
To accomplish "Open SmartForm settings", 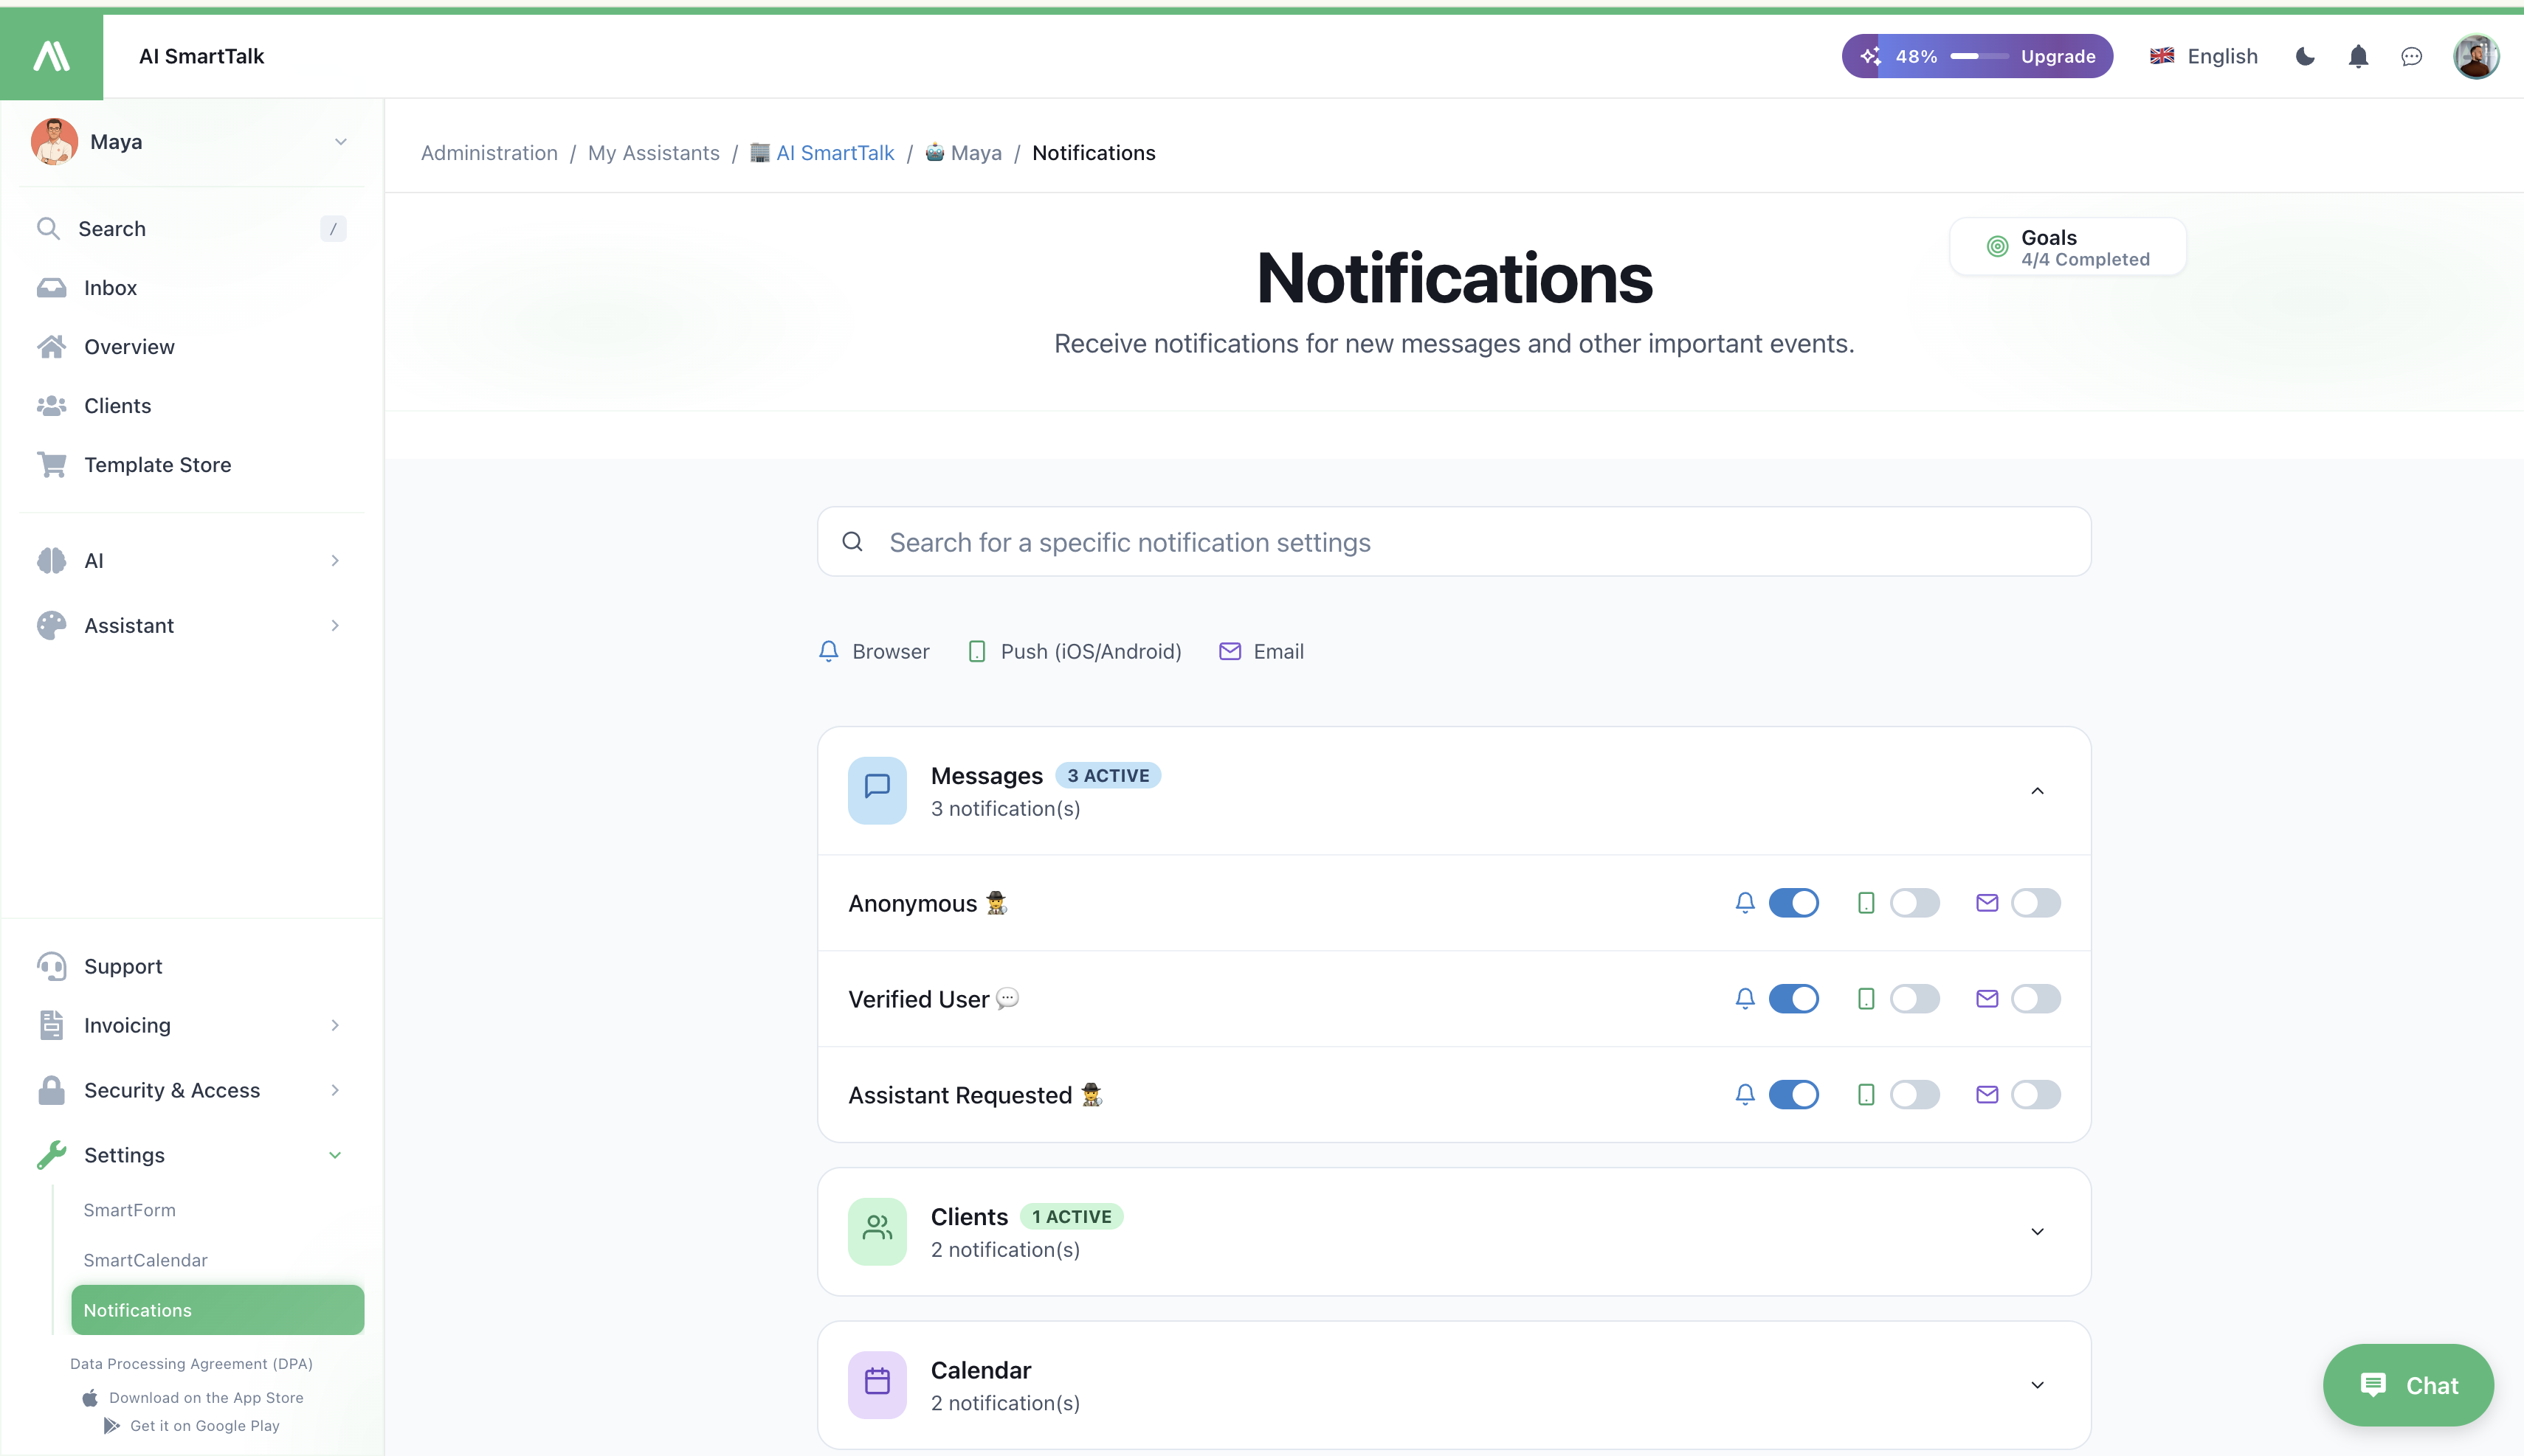I will pyautogui.click(x=129, y=1210).
